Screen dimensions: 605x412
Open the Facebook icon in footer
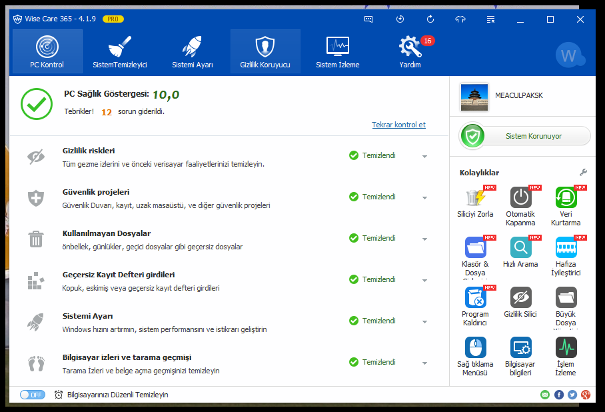tap(559, 394)
